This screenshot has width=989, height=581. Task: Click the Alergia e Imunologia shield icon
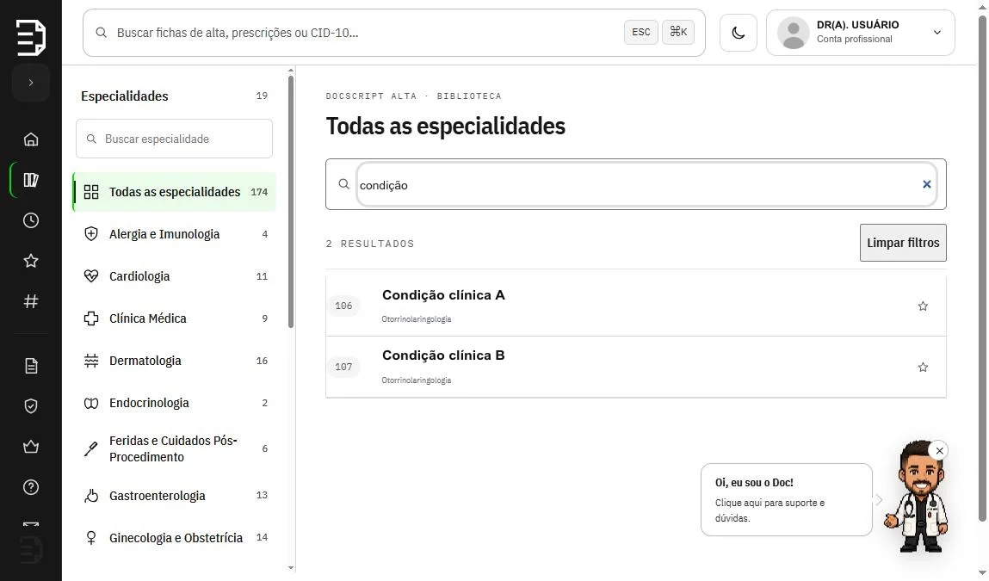point(91,234)
